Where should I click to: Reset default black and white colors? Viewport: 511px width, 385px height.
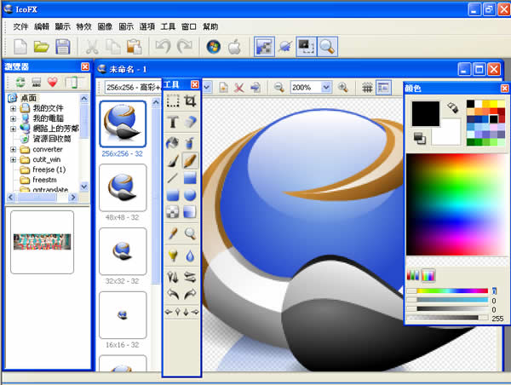pos(419,138)
